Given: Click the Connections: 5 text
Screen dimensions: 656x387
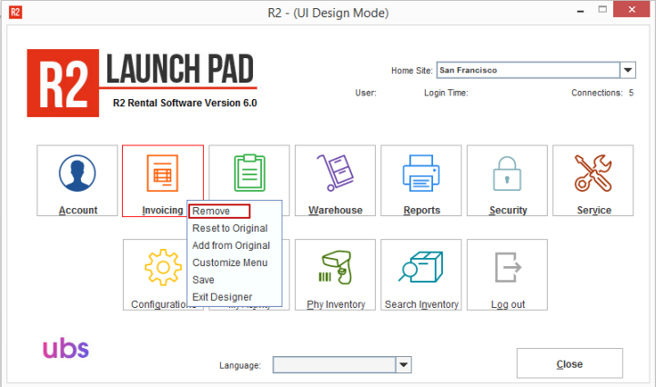Looking at the screenshot, I should 602,93.
